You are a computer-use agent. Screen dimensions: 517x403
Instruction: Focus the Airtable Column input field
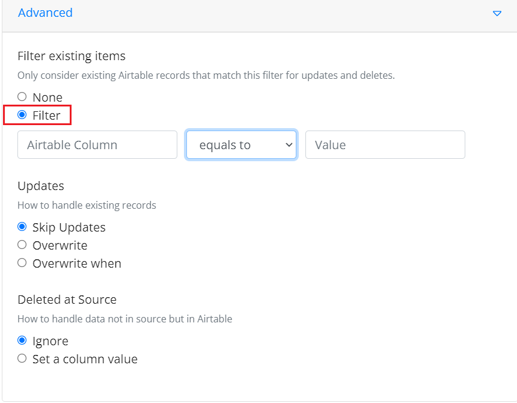point(97,145)
